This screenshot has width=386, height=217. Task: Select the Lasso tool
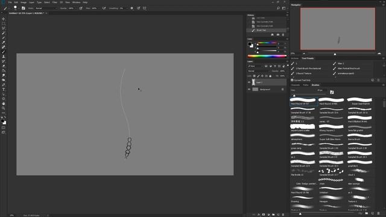tap(4, 28)
